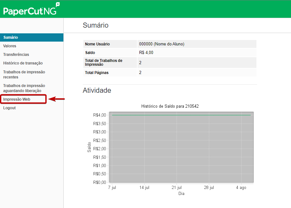Click the 21 jul label on chart axis
This screenshot has width=291, height=208.
[177, 188]
